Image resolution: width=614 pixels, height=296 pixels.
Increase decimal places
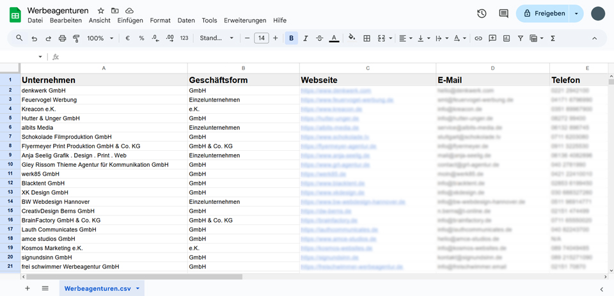pos(170,38)
